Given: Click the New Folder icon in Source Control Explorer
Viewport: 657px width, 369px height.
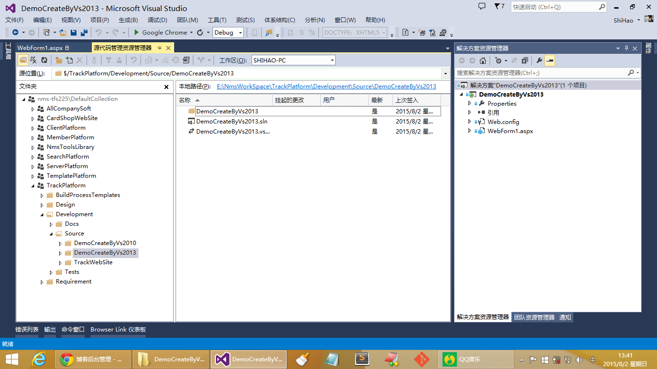Looking at the screenshot, I should [x=59, y=60].
